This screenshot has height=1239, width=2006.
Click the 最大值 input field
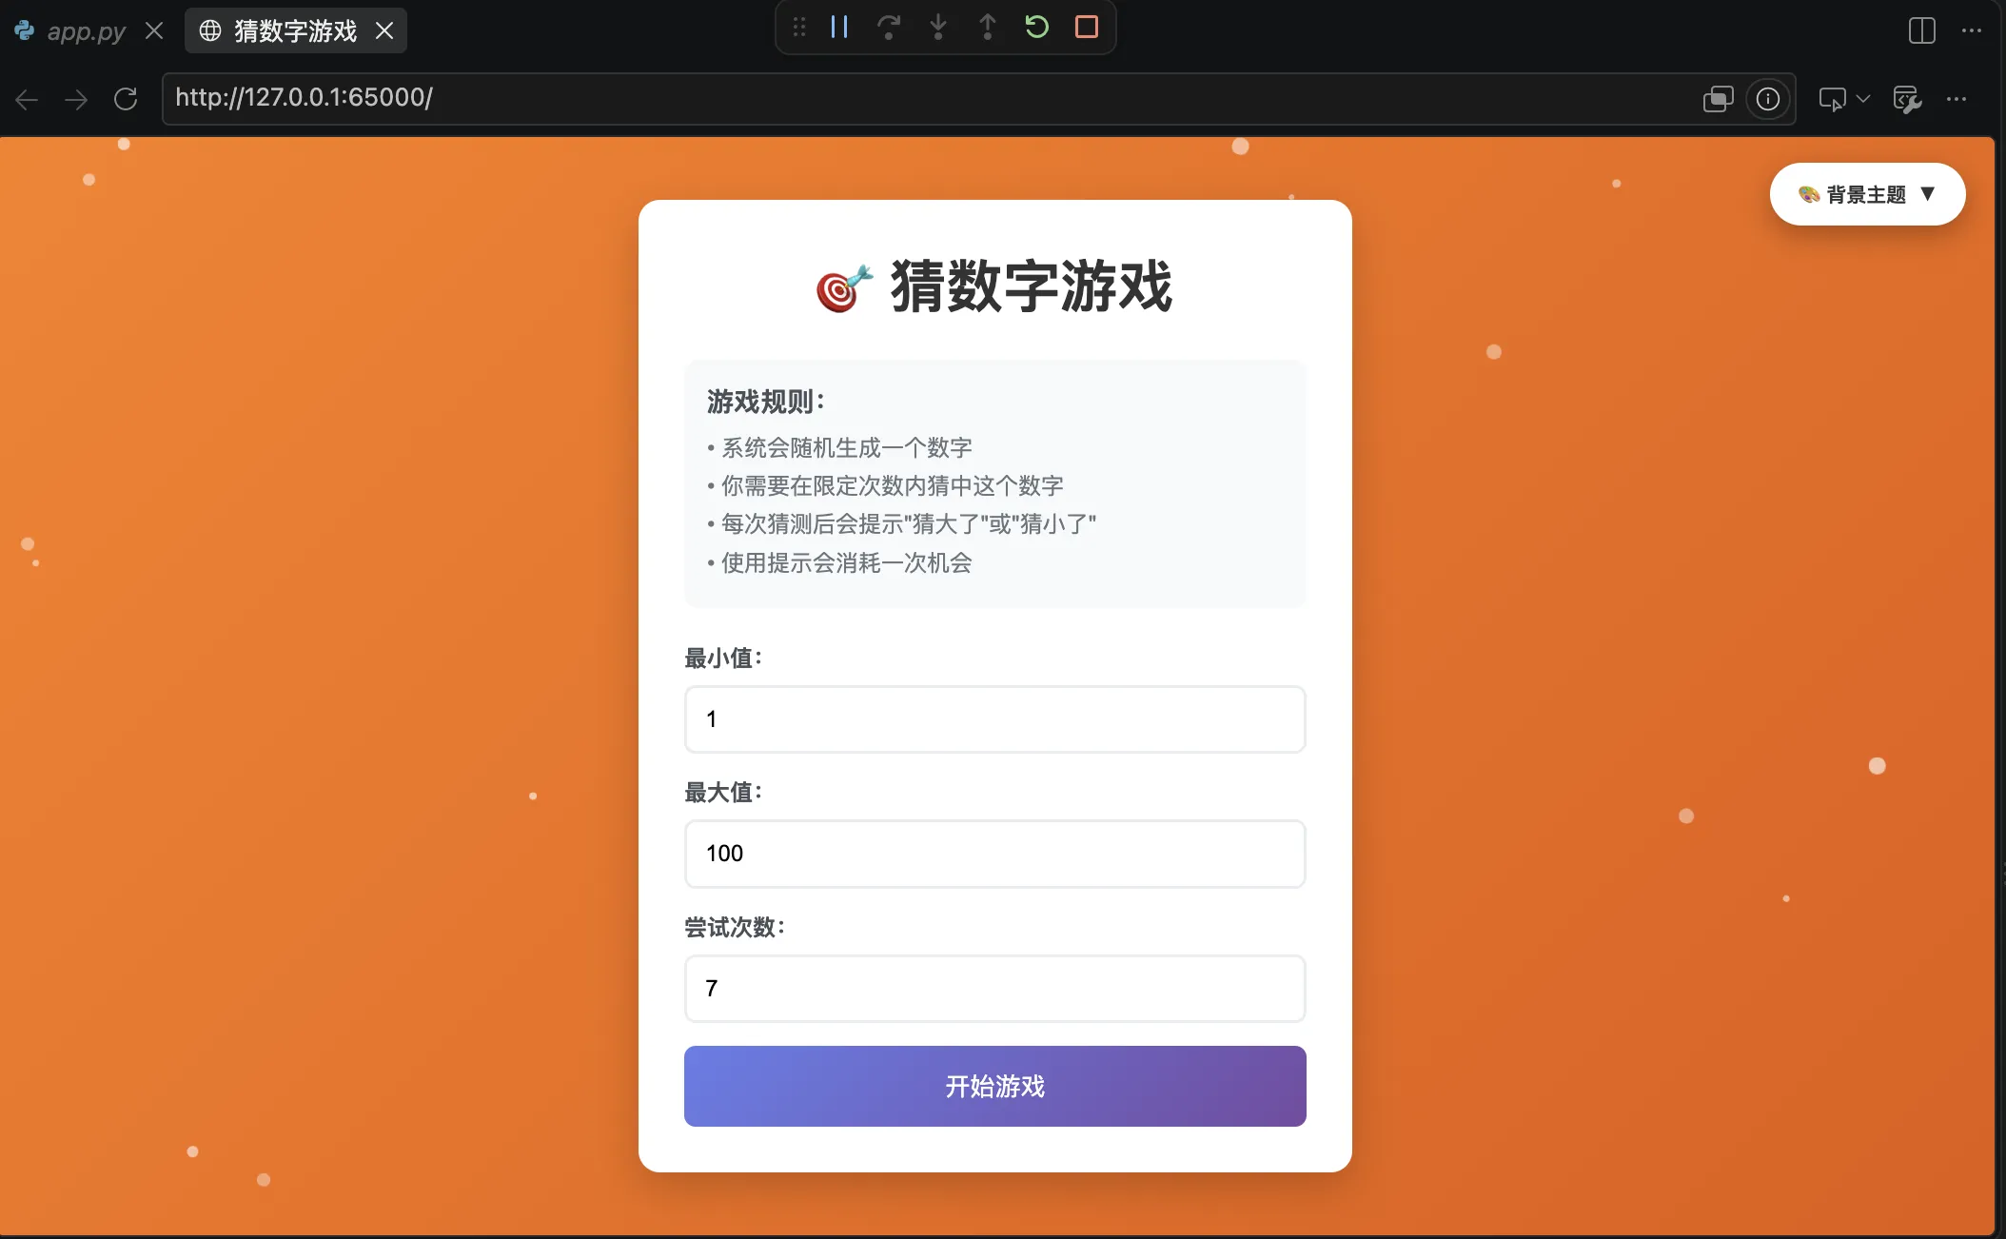tap(995, 854)
